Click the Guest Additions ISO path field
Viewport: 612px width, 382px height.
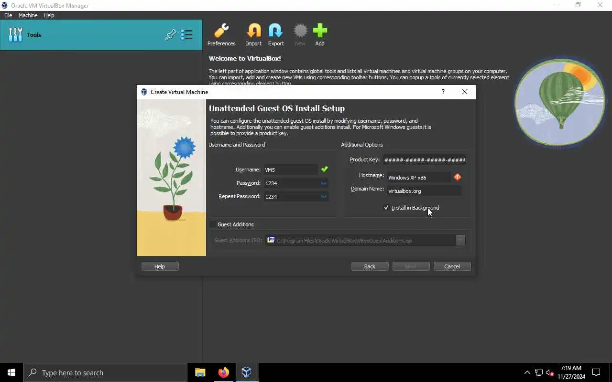[361, 240]
